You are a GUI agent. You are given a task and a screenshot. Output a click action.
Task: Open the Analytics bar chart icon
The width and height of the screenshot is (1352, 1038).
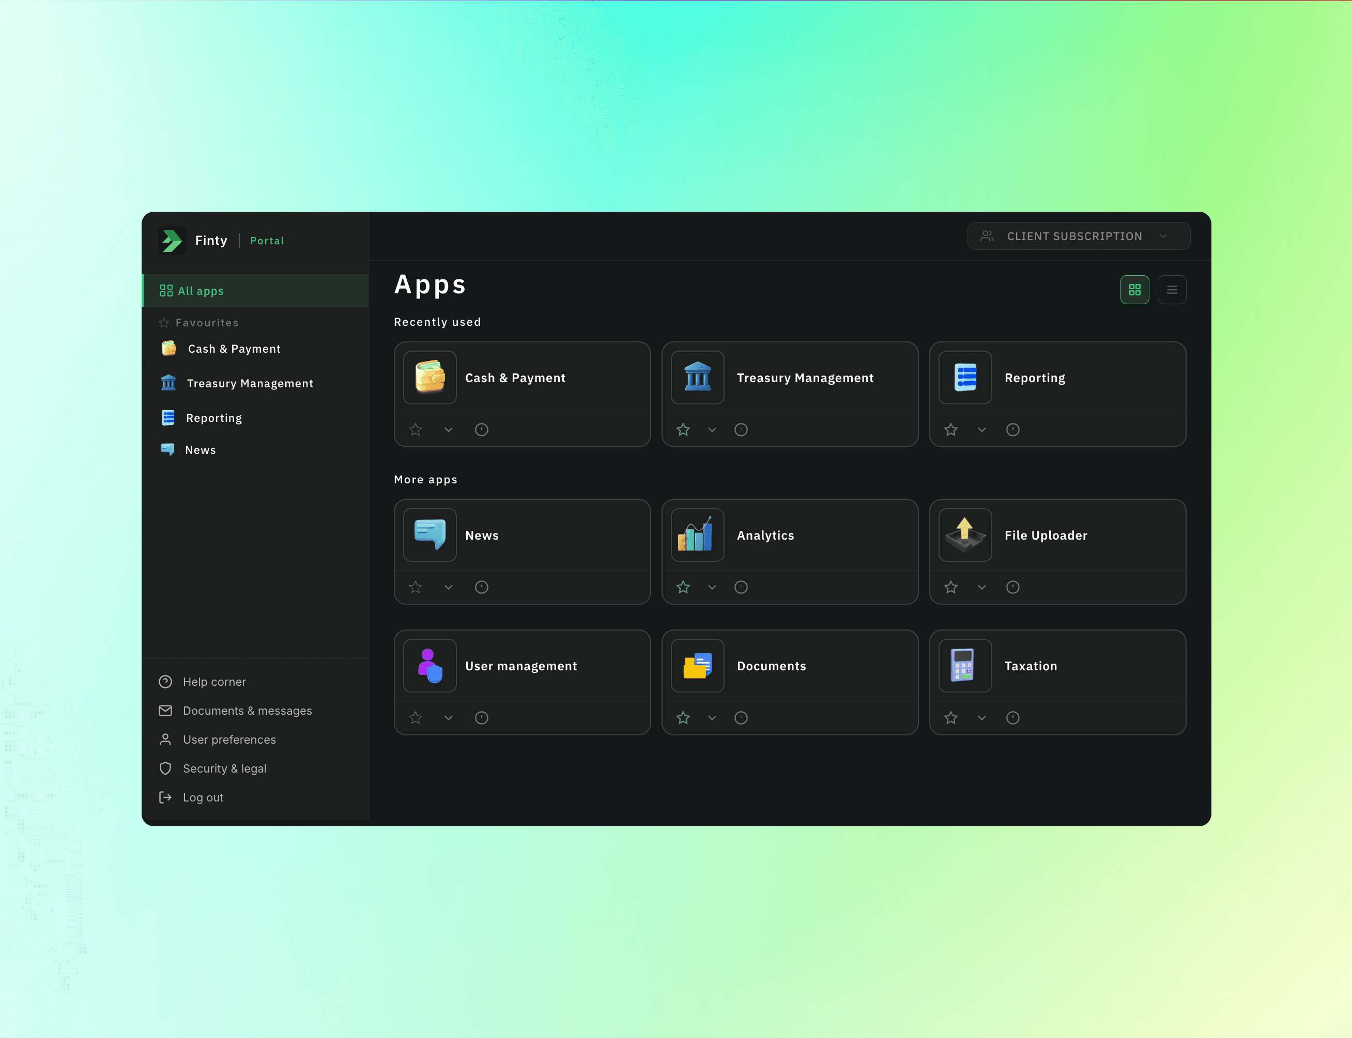point(697,535)
